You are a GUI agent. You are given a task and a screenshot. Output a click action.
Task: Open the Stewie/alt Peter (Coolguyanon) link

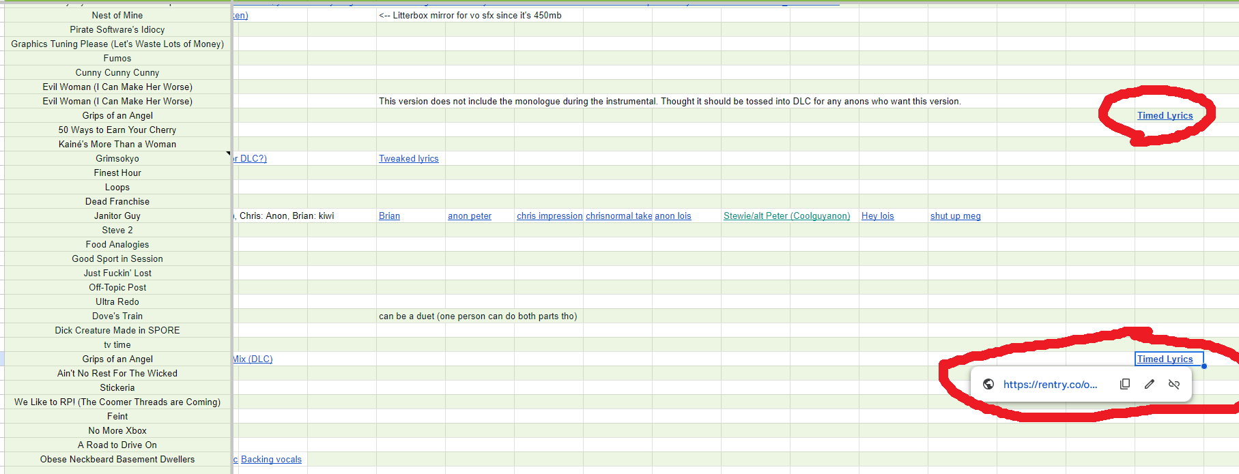tap(786, 216)
